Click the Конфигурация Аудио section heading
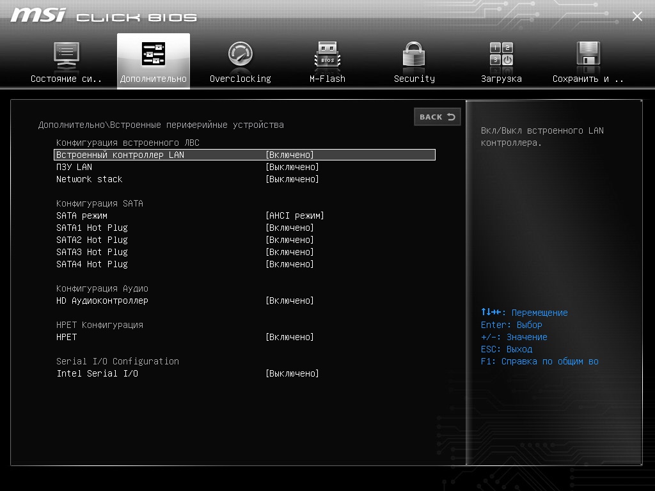Viewport: 655px width, 491px height. tap(102, 288)
